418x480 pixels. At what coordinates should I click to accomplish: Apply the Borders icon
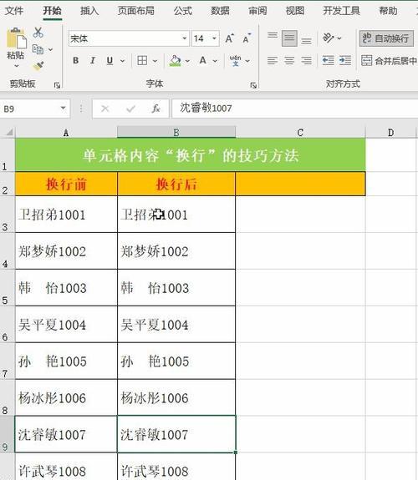(x=142, y=61)
